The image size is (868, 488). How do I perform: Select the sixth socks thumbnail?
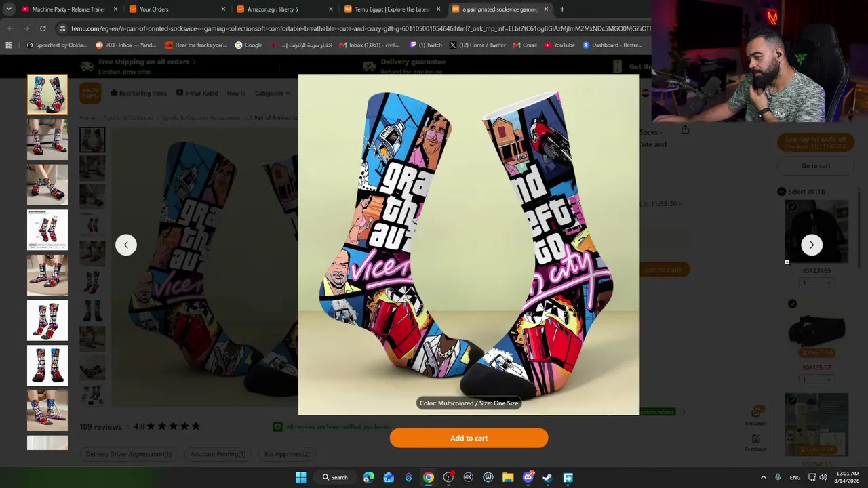(x=47, y=321)
